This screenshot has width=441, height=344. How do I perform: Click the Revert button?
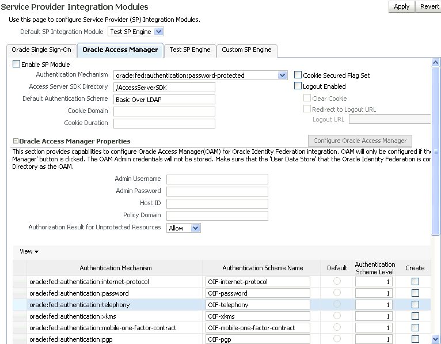(x=429, y=6)
